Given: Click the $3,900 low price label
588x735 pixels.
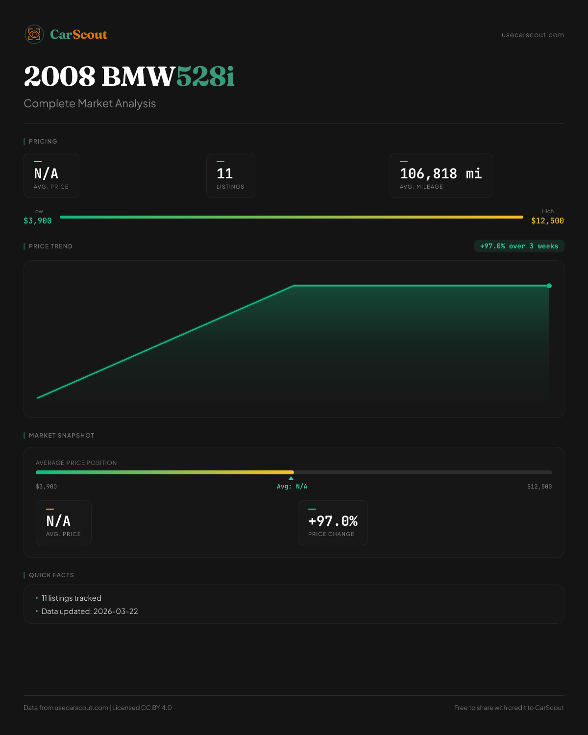Looking at the screenshot, I should click(38, 221).
